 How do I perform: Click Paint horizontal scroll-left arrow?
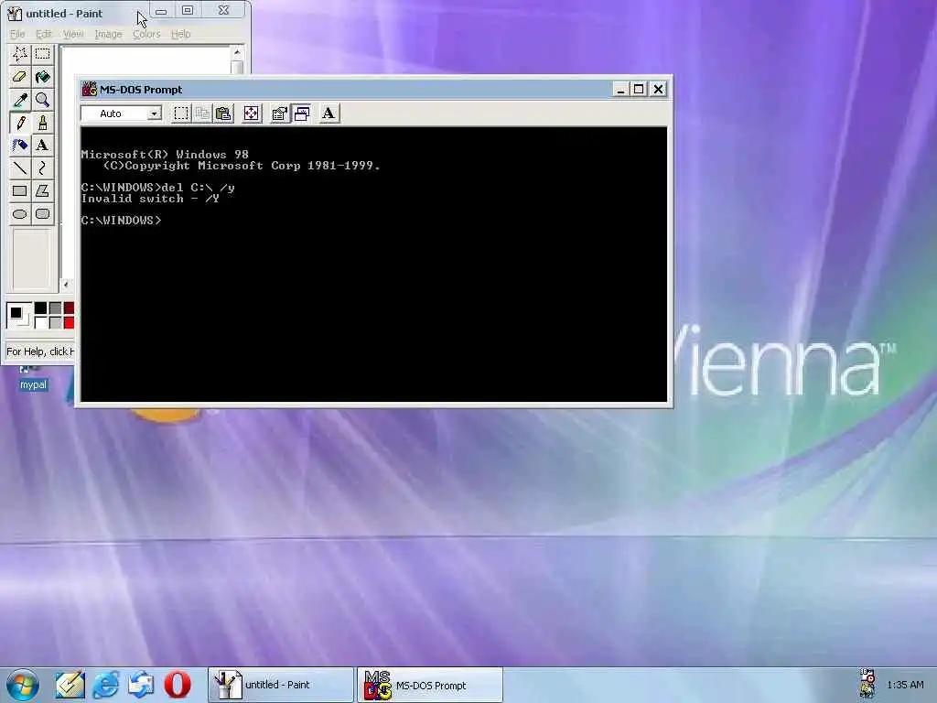click(66, 285)
